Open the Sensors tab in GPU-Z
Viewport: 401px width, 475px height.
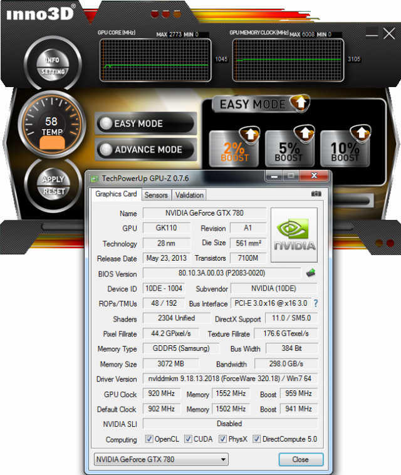[x=156, y=195]
